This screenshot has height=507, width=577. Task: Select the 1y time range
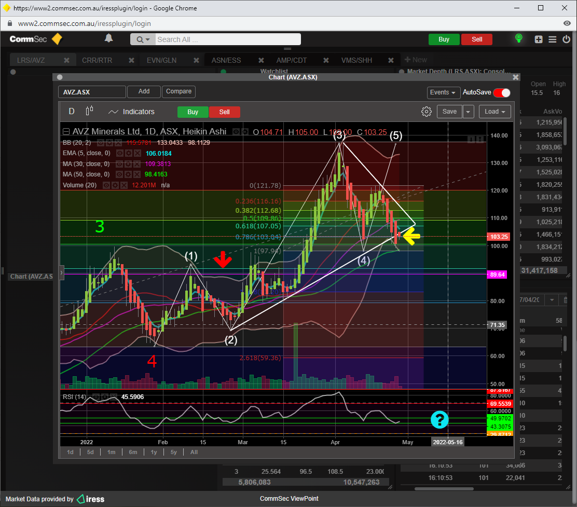pos(154,452)
